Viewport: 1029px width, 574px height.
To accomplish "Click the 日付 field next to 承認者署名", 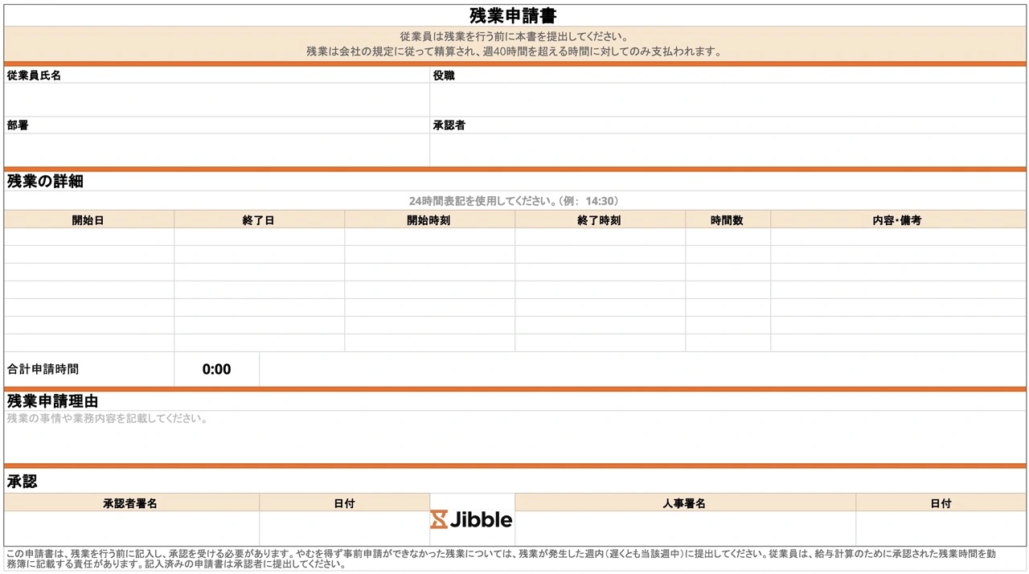I will (344, 527).
